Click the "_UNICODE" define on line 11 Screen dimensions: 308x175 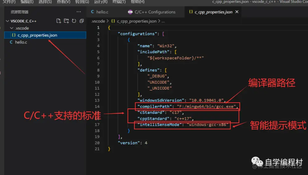tap(160, 88)
